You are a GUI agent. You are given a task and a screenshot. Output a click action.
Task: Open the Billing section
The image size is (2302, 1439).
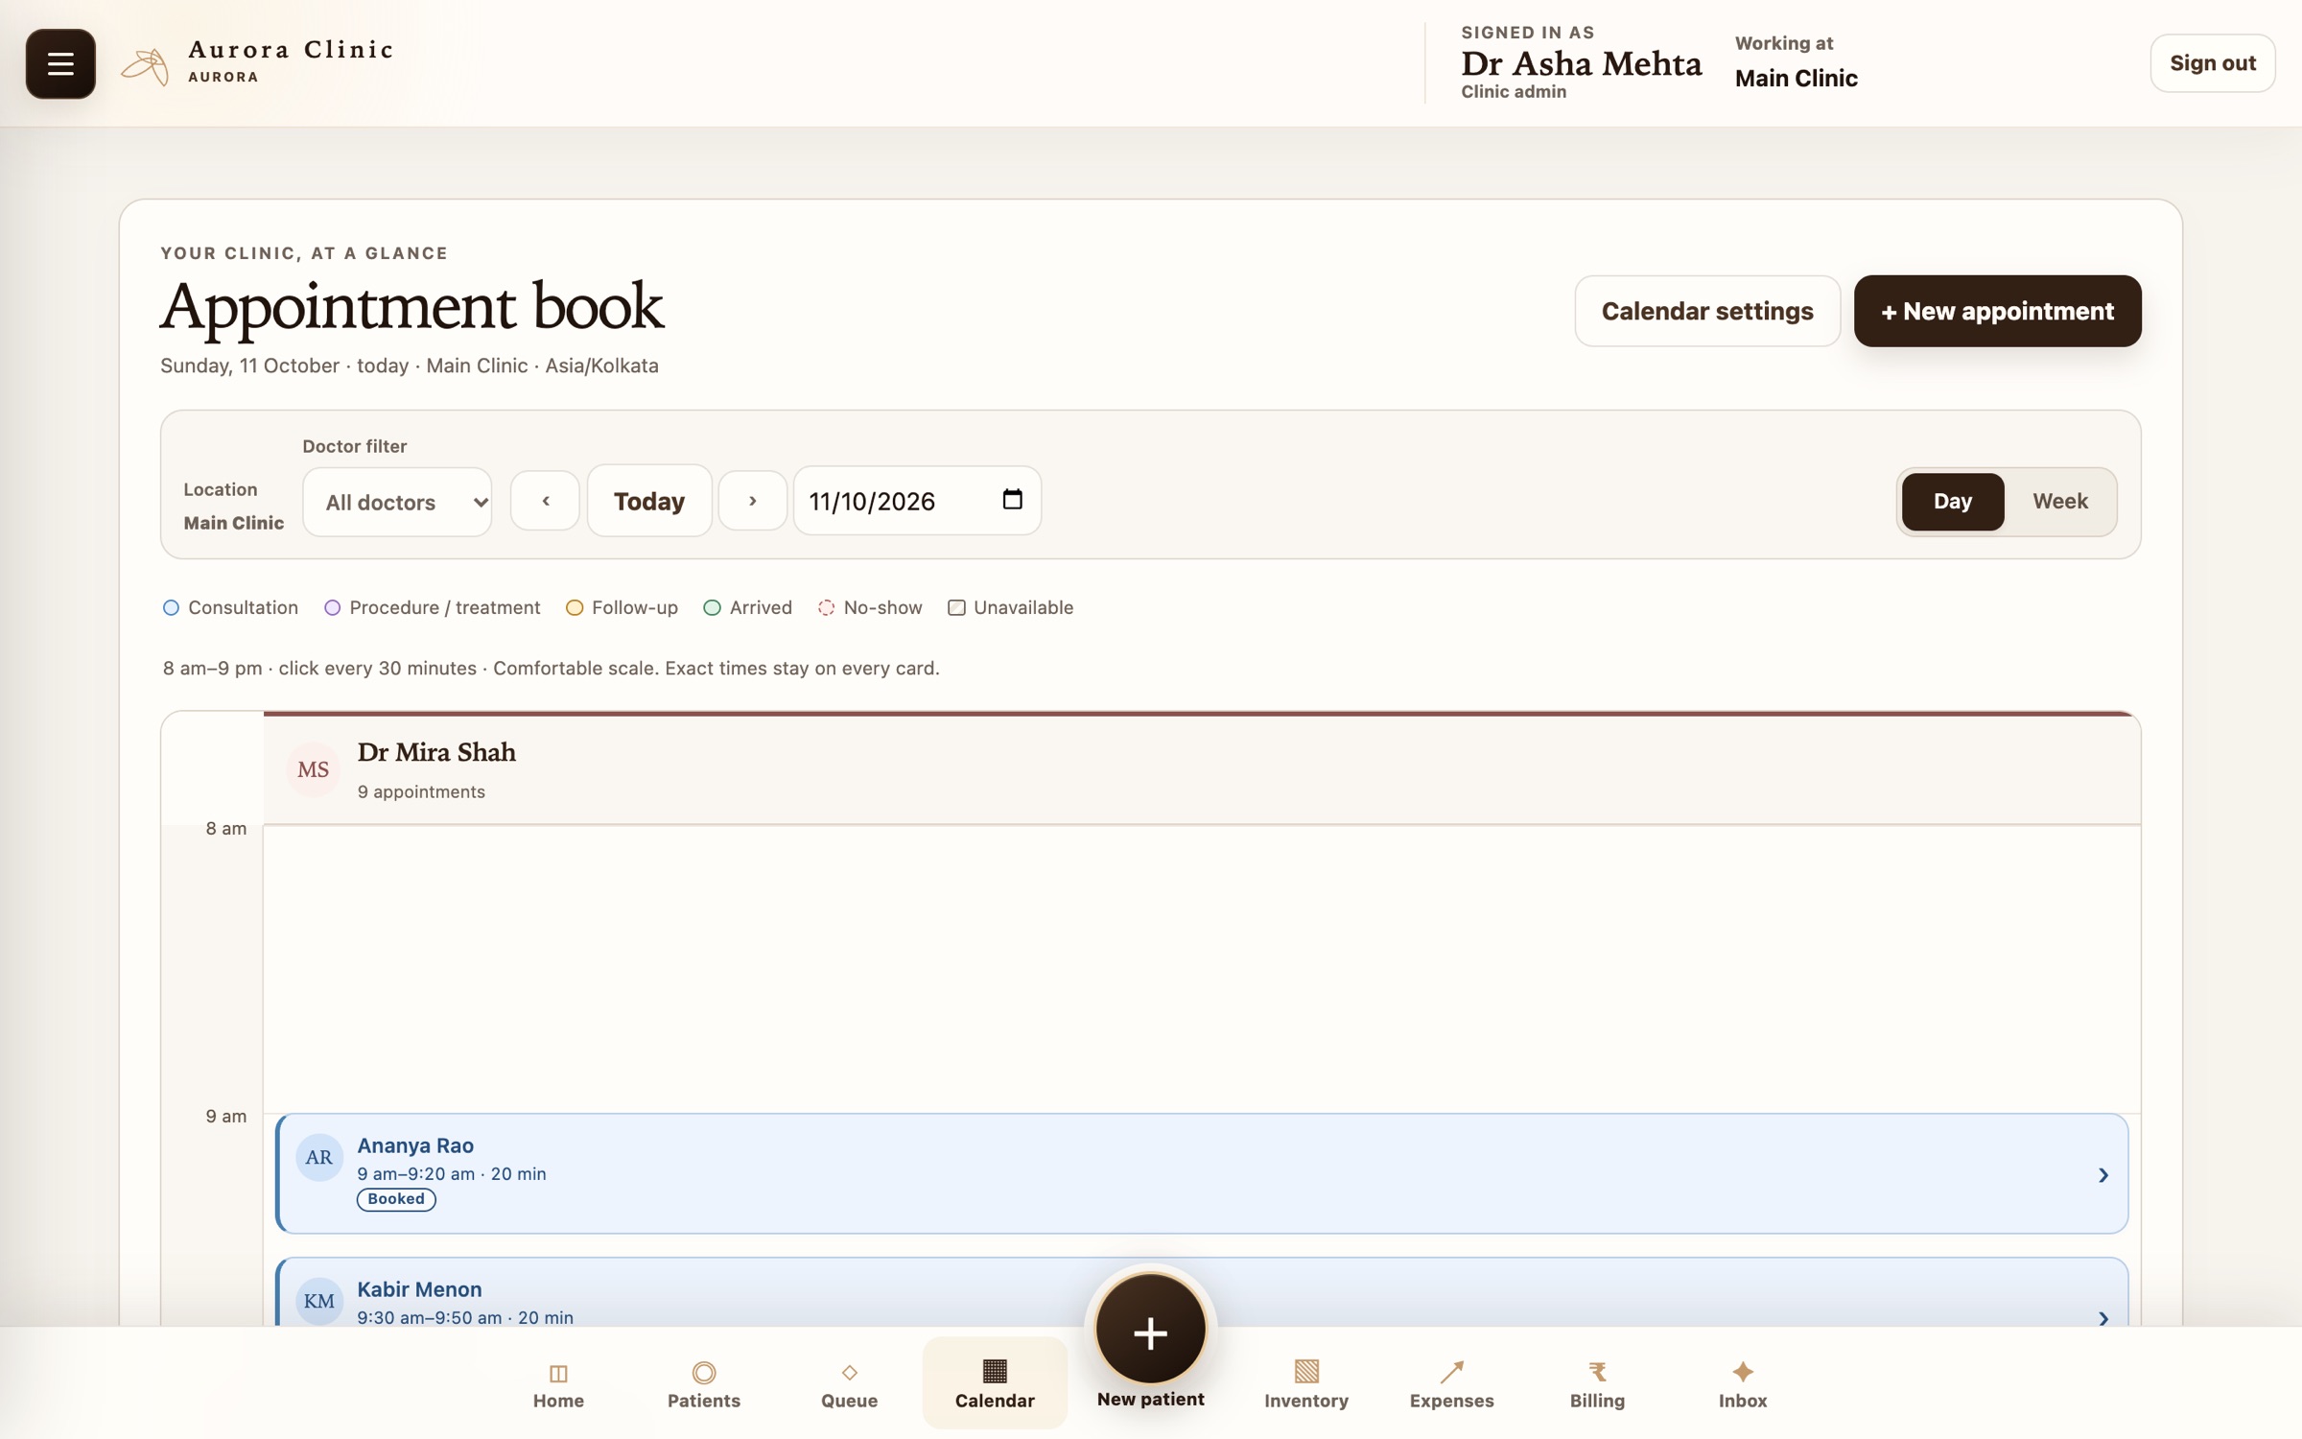coord(1597,1384)
